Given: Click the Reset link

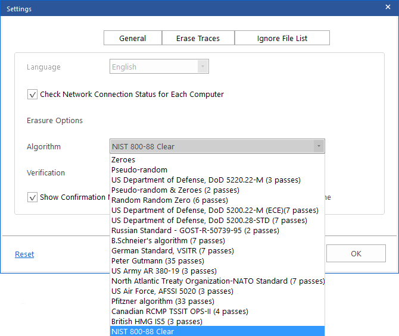Looking at the screenshot, I should pyautogui.click(x=24, y=254).
